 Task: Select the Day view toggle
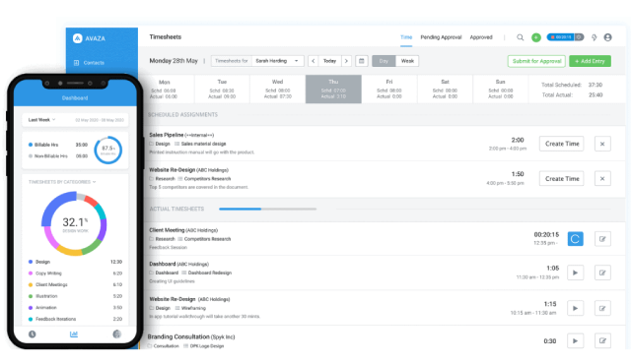point(384,61)
